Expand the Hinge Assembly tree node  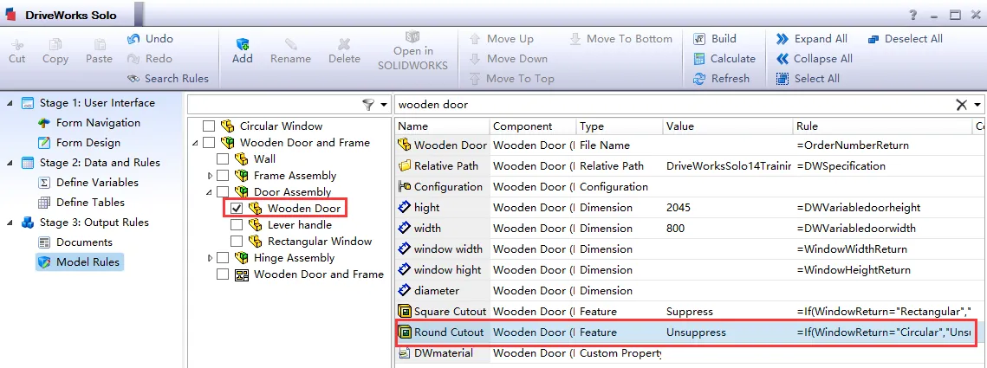210,258
